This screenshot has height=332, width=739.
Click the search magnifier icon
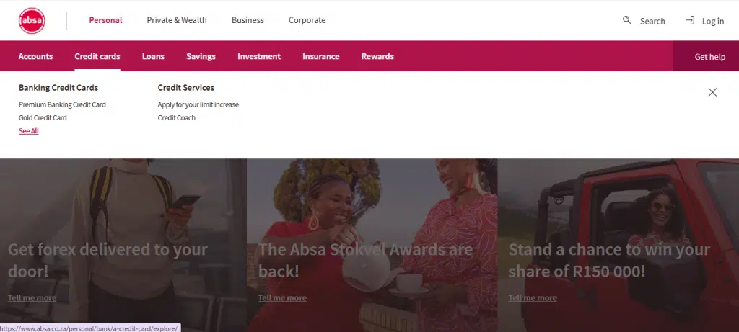coord(626,20)
